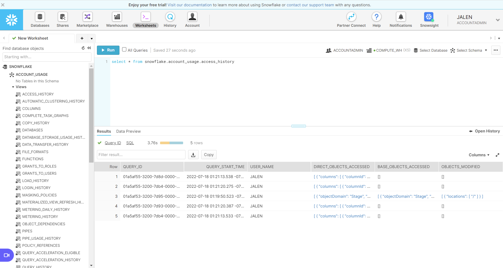This screenshot has width=503, height=268.
Task: Click the query execution time progress bar
Action: (x=171, y=143)
